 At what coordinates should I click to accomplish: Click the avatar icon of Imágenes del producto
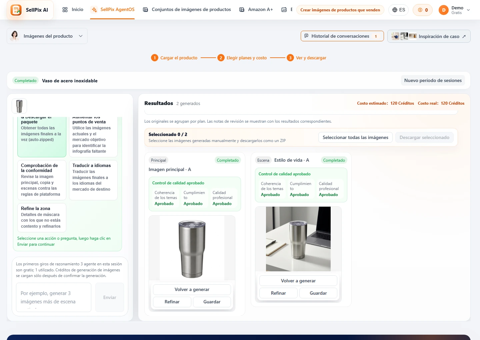click(15, 36)
